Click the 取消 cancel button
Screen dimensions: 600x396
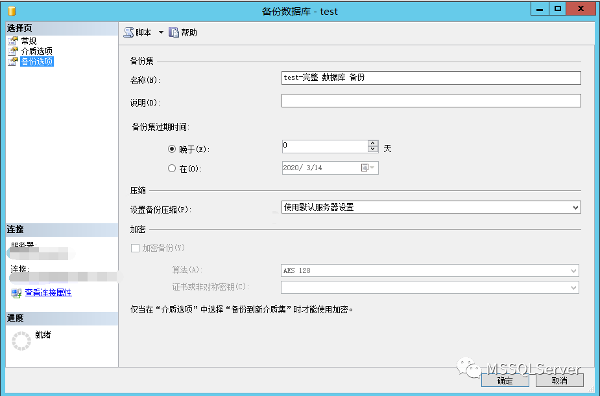click(x=559, y=380)
